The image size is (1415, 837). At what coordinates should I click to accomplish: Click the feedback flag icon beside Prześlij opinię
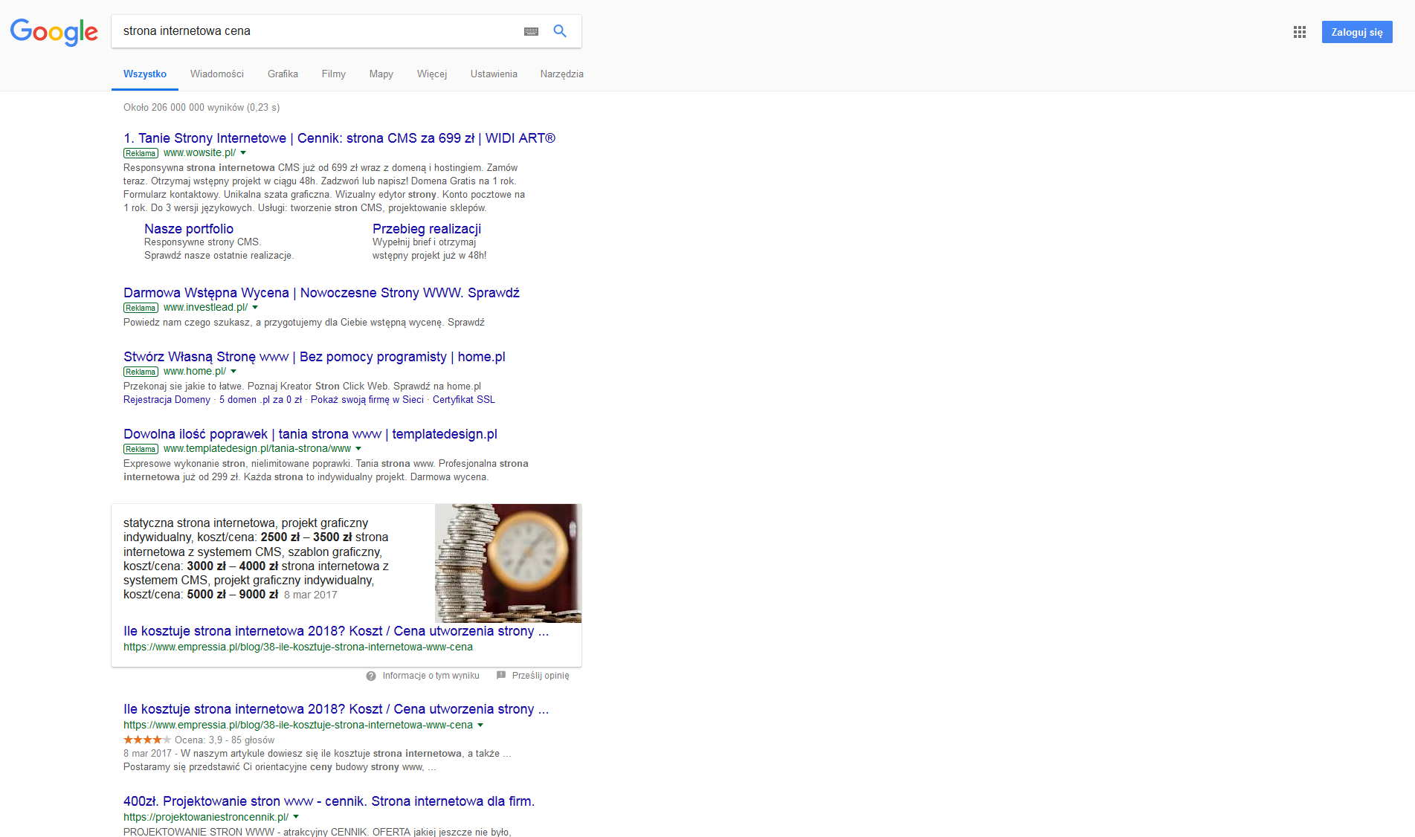(x=501, y=675)
